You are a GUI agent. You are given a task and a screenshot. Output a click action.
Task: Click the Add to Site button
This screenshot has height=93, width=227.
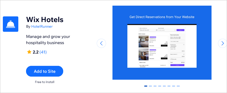click(x=45, y=71)
